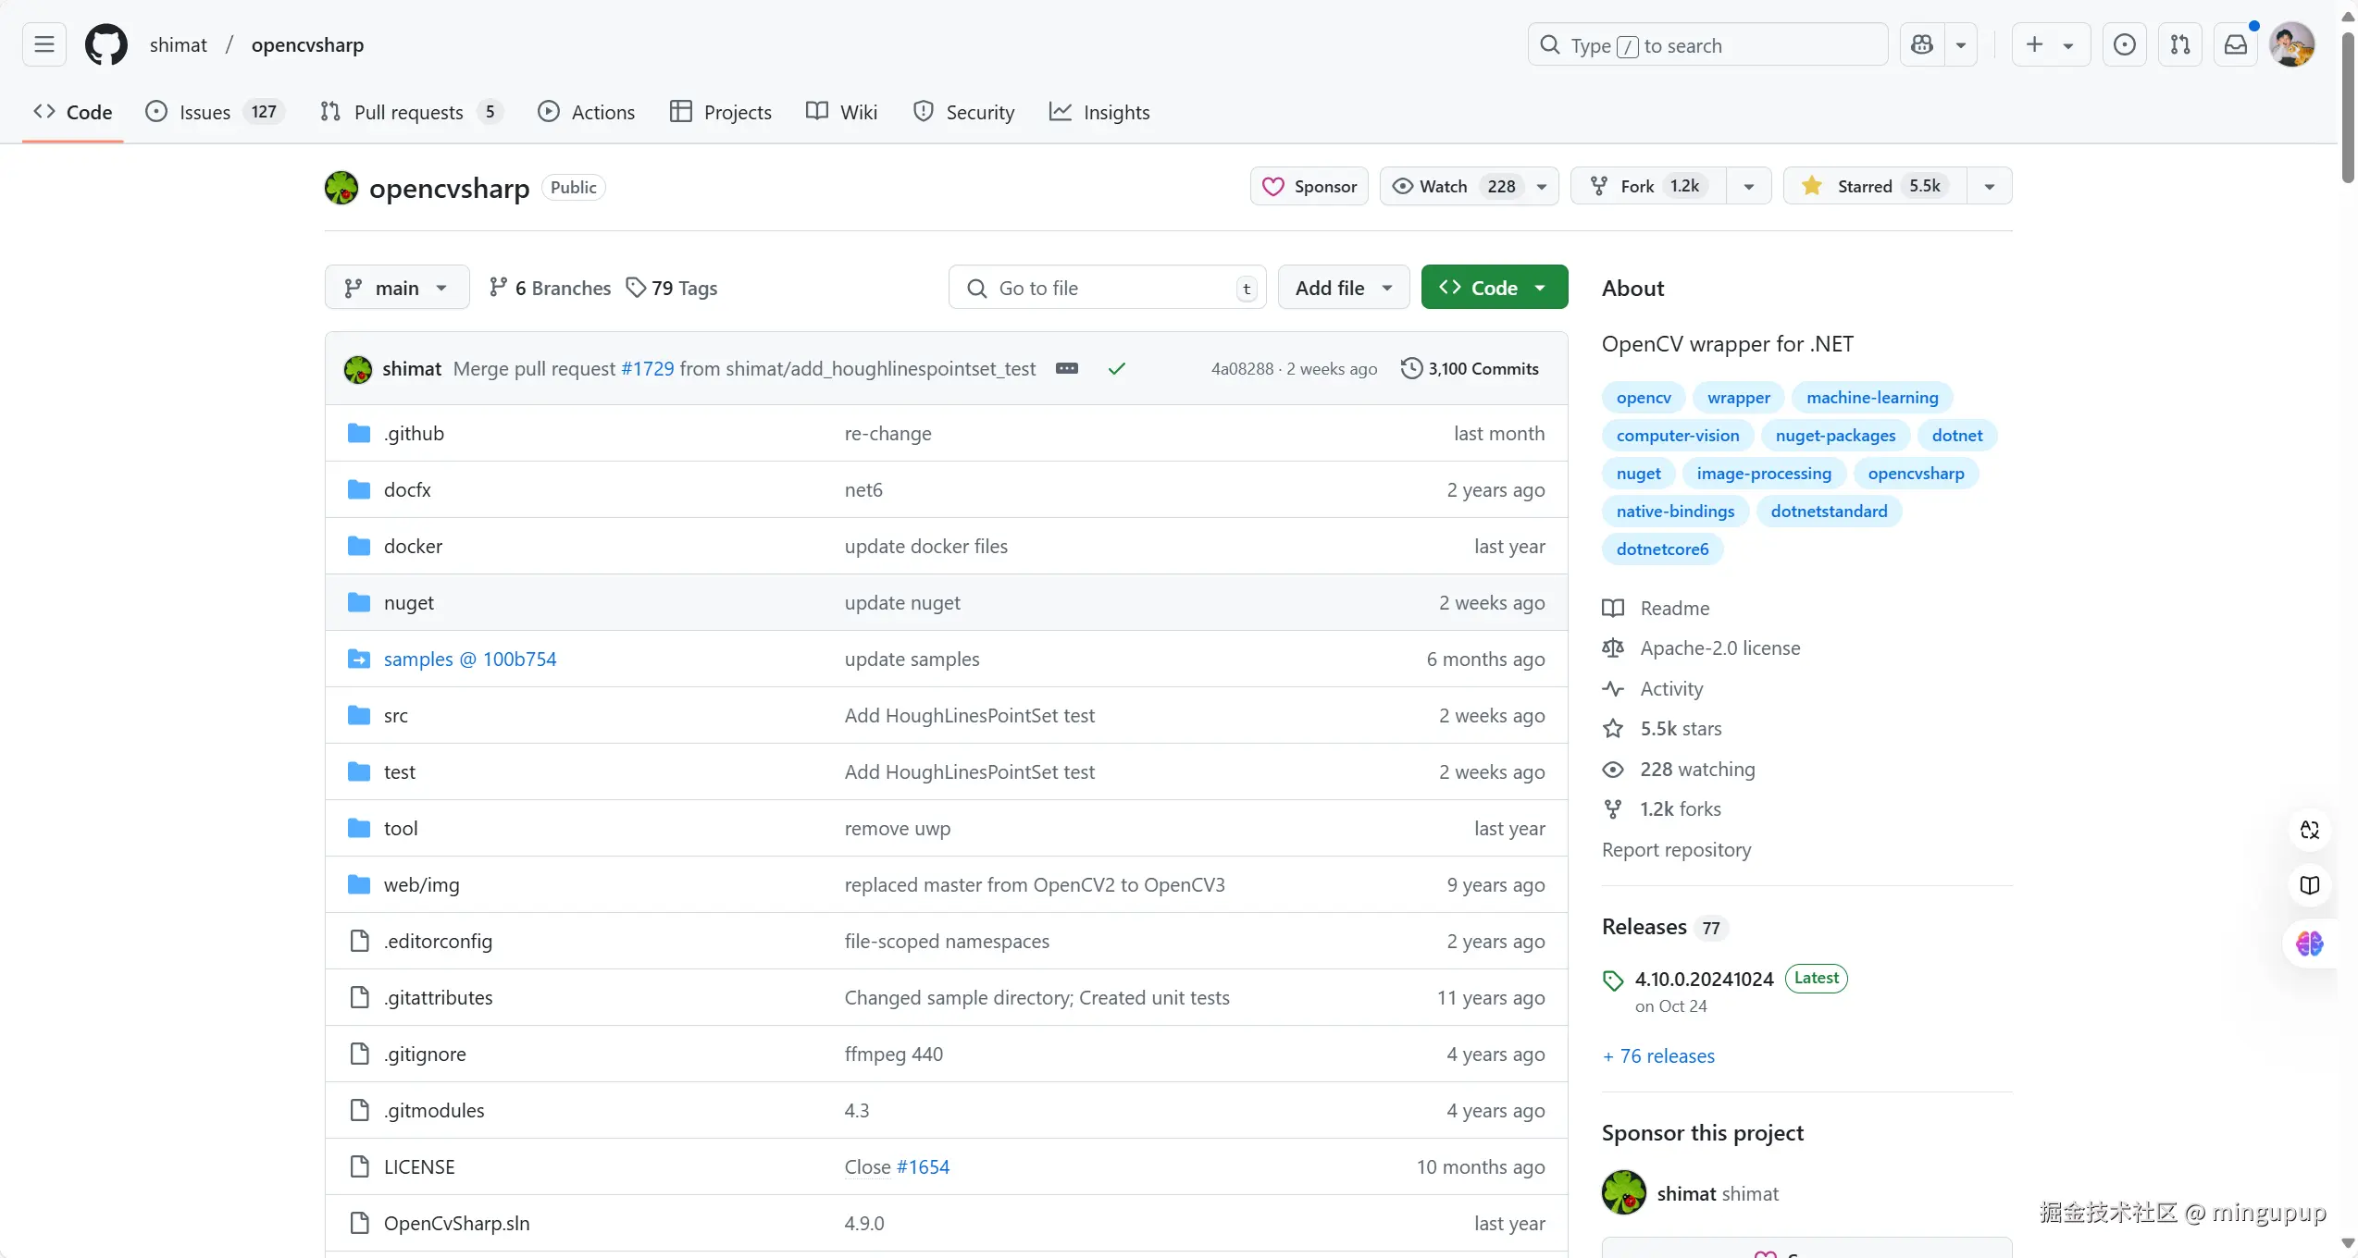Open the notifications inbox icon
Image resolution: width=2358 pixels, height=1258 pixels.
[2235, 44]
